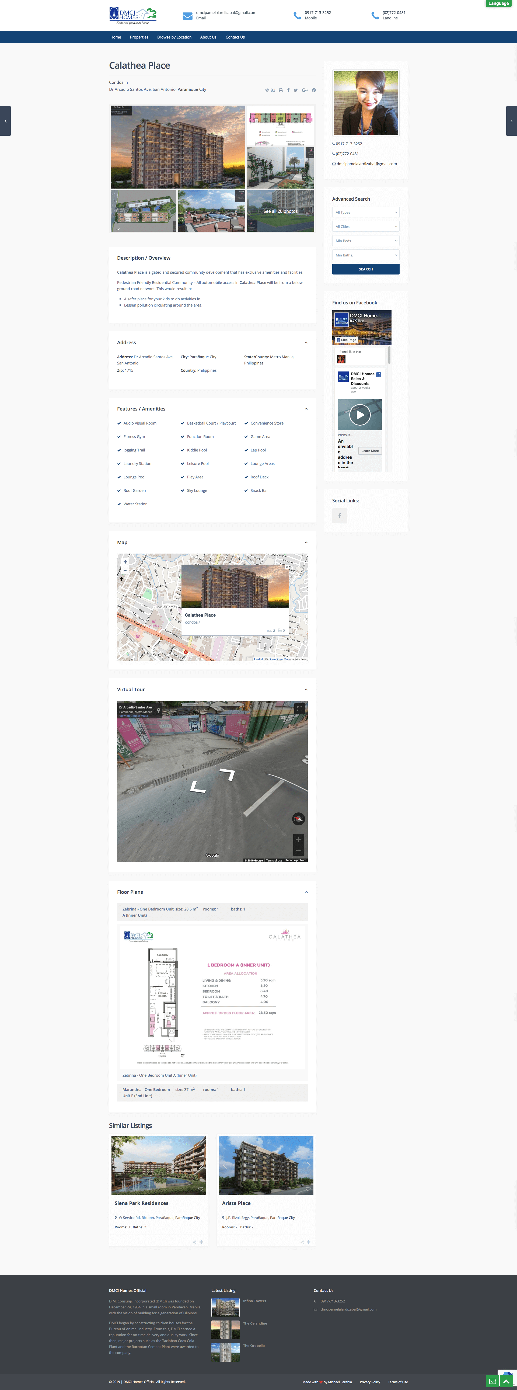This screenshot has width=517, height=1390.
Task: Open Min Beds dropdown
Action: point(365,241)
